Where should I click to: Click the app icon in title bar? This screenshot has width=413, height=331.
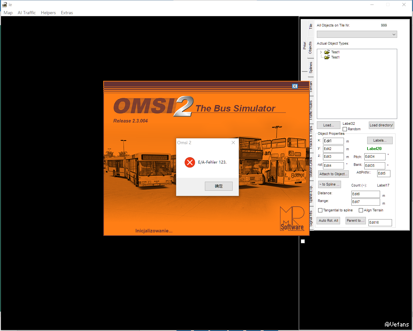pos(5,5)
